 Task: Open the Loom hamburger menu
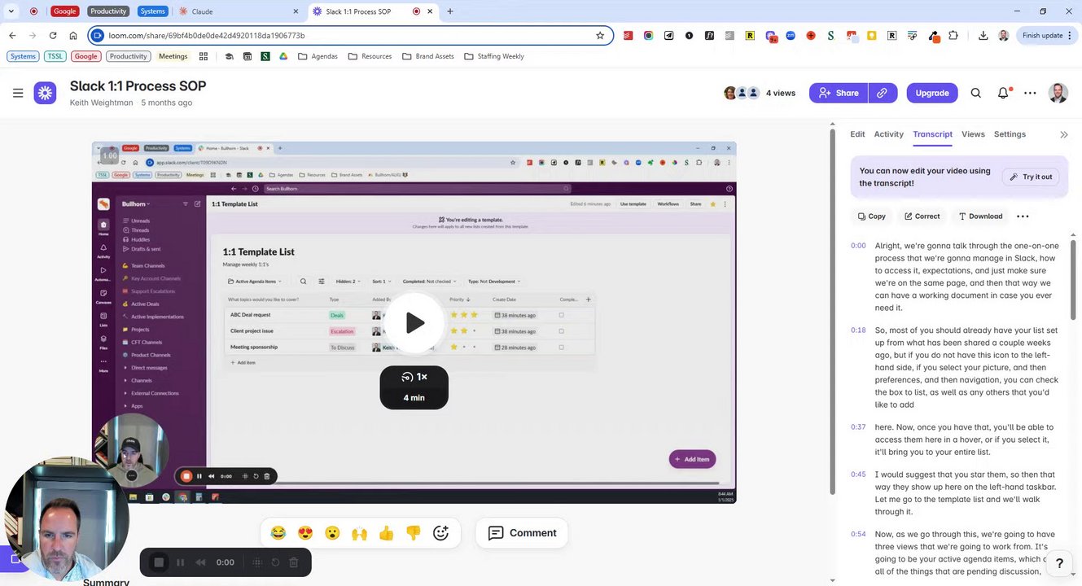coord(18,93)
